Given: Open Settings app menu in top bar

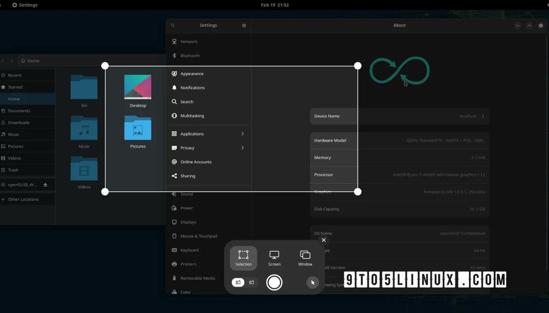Looking at the screenshot, I should tap(25, 5).
